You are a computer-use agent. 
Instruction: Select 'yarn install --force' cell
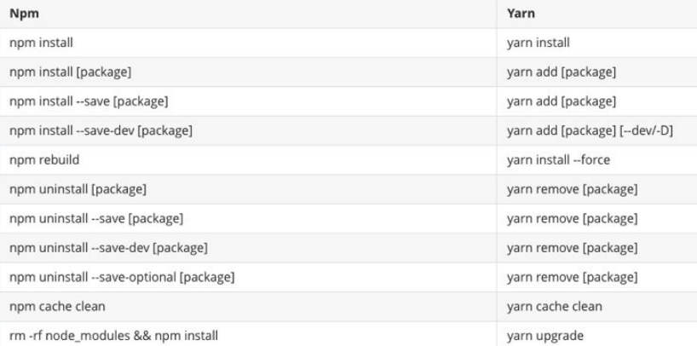(x=597, y=159)
